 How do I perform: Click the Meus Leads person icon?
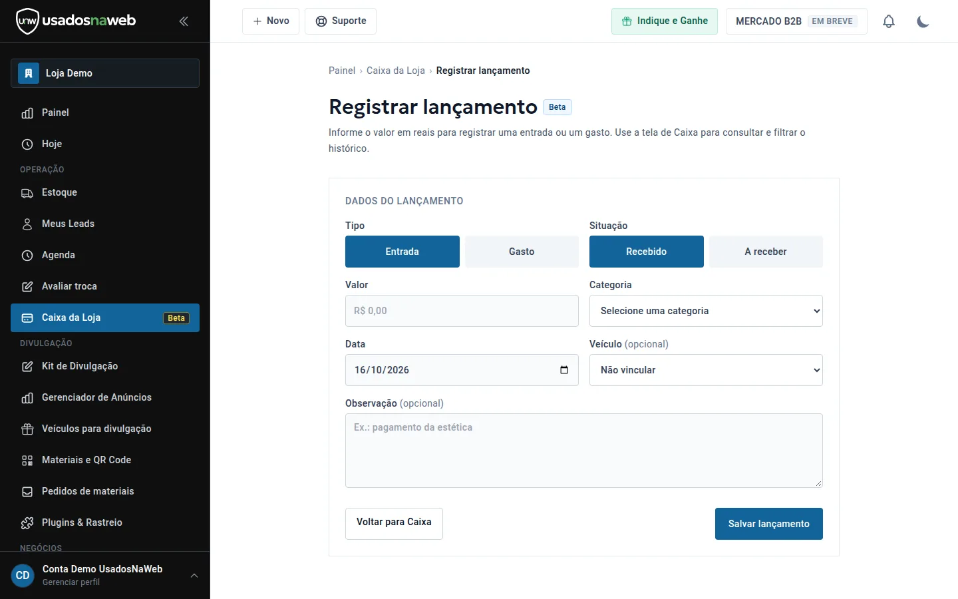[27, 224]
